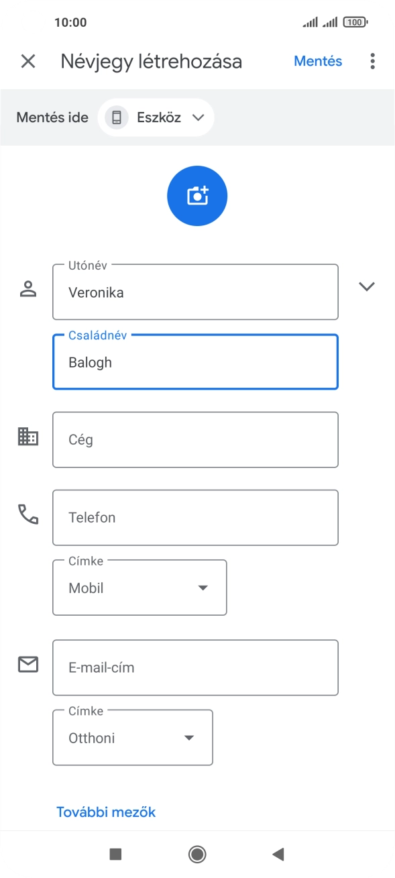Close the Névjegy létrehozása screen
Image resolution: width=395 pixels, height=878 pixels.
(28, 61)
